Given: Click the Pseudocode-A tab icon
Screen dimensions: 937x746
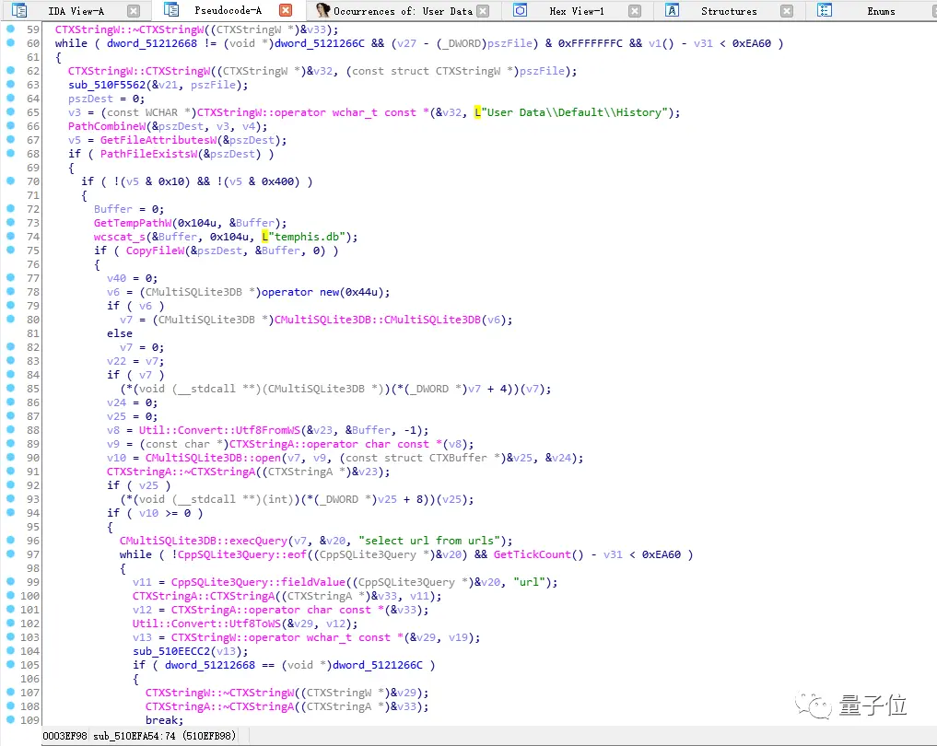Looking at the screenshot, I should (x=171, y=11).
